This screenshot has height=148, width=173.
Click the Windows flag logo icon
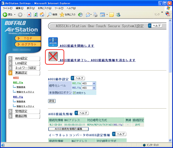click(168, 8)
